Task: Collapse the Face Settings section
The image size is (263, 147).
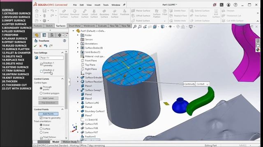Action: (x=62, y=53)
